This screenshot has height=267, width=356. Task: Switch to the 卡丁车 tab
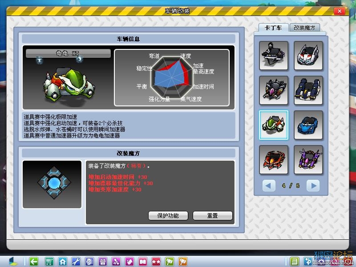(x=273, y=28)
